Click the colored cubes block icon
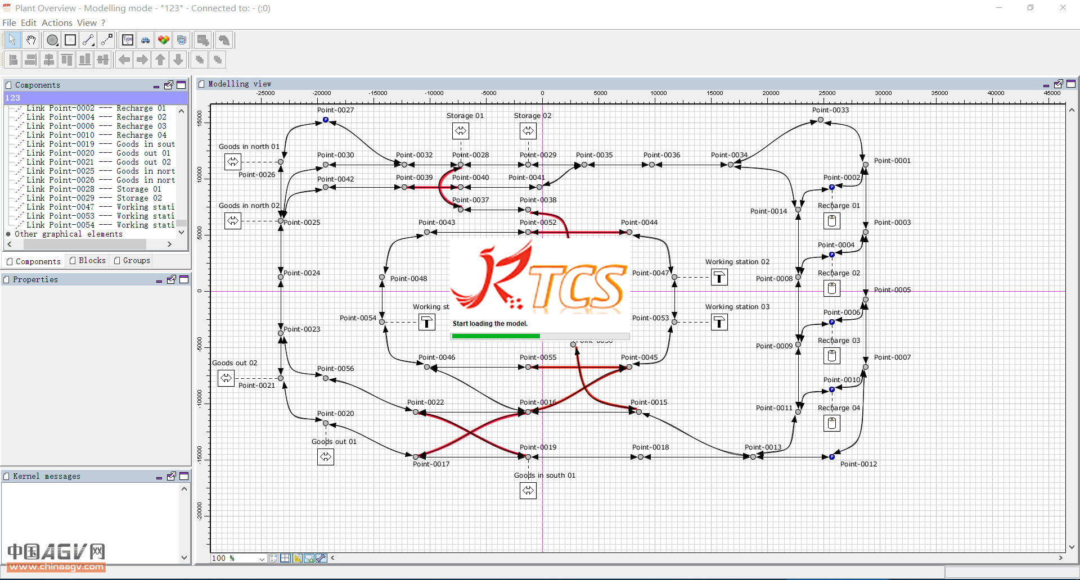This screenshot has width=1080, height=580. tap(164, 40)
